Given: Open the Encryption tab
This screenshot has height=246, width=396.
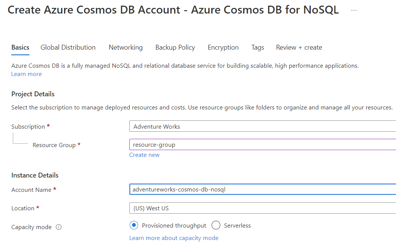Looking at the screenshot, I should pyautogui.click(x=223, y=48).
